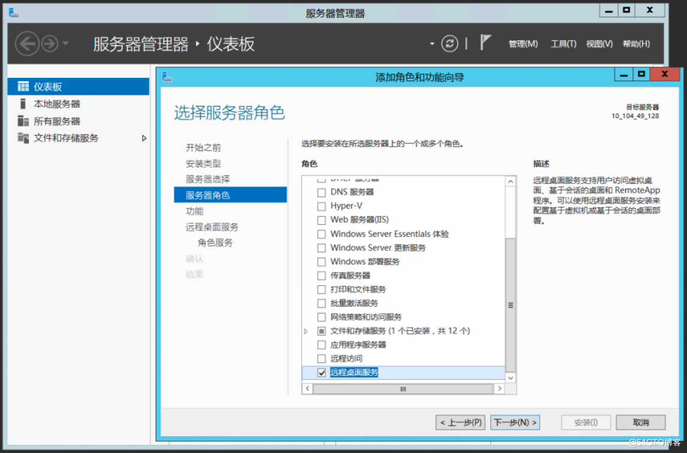The image size is (687, 453).
Task: Click the 上一步(P) button
Action: coord(461,422)
